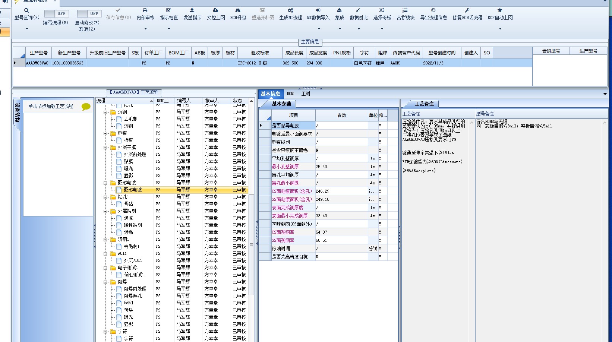
Task: Select the 阻焊塞孔 tree item
Action: [133, 296]
